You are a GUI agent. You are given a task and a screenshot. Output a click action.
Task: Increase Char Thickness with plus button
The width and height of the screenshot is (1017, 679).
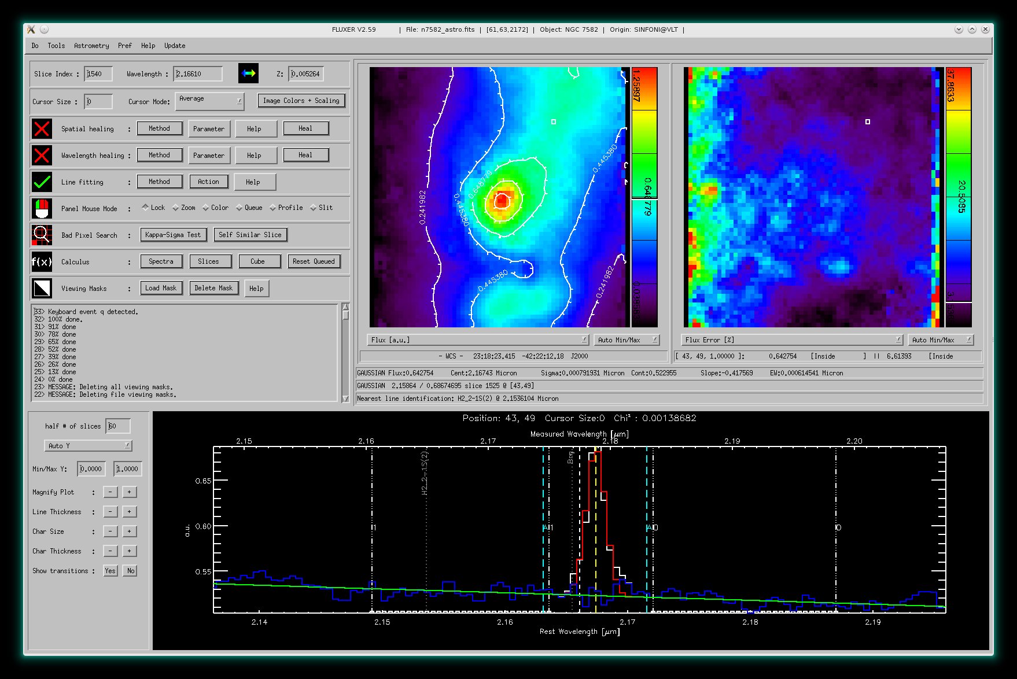(130, 551)
